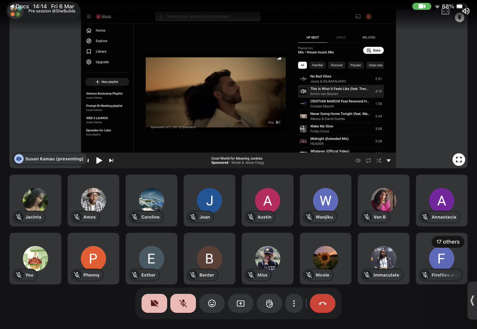Toggle repeat in the player bar
477x329 pixels.
(x=368, y=160)
